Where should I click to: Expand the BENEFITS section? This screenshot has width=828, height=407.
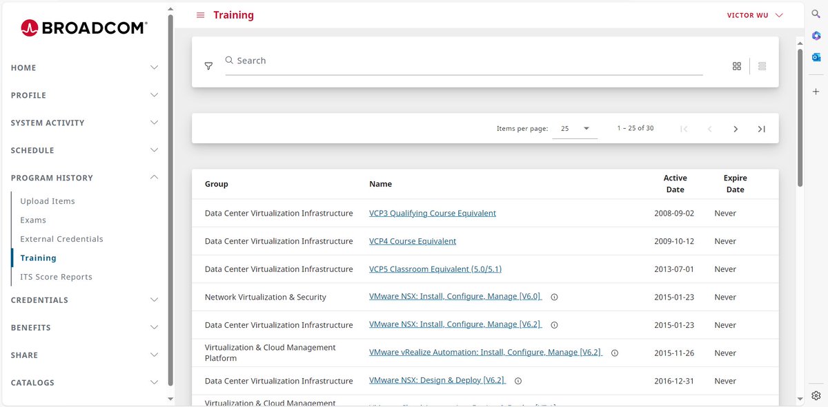[85, 328]
